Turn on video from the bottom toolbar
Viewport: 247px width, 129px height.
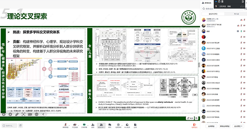[75, 125]
